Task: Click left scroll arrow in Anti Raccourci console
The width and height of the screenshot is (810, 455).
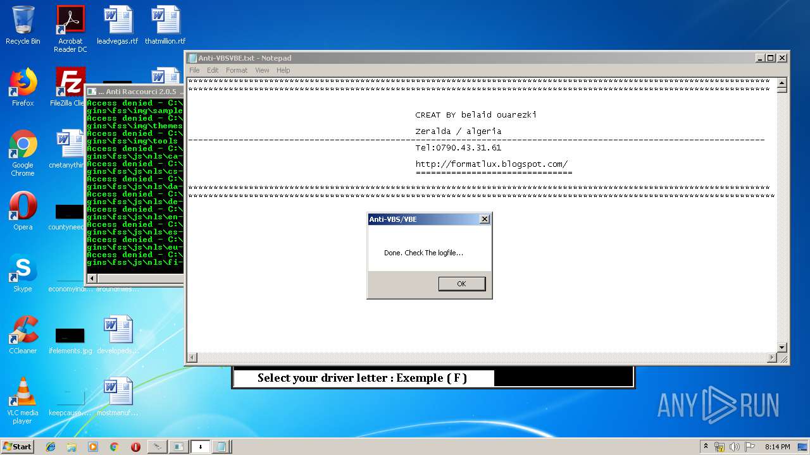Action: click(92, 279)
